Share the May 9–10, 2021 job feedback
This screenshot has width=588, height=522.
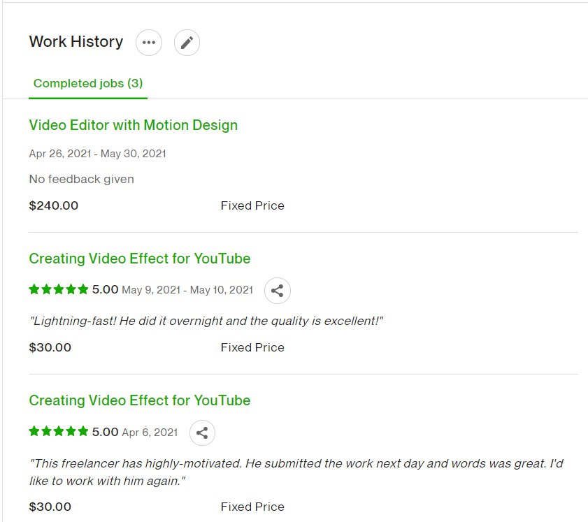click(x=277, y=291)
